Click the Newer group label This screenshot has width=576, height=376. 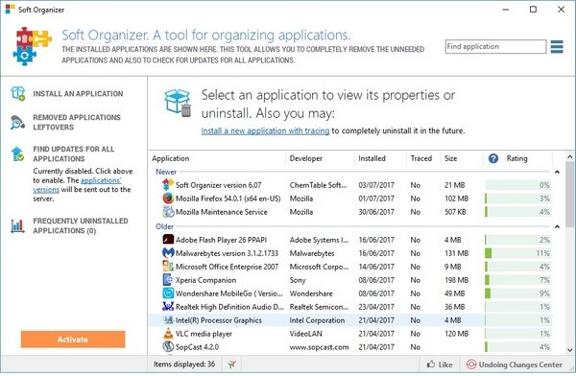click(166, 172)
